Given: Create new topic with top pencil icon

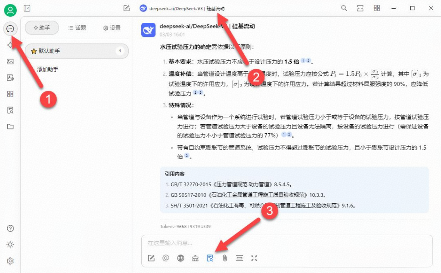Looking at the screenshot, I should [x=127, y=9].
